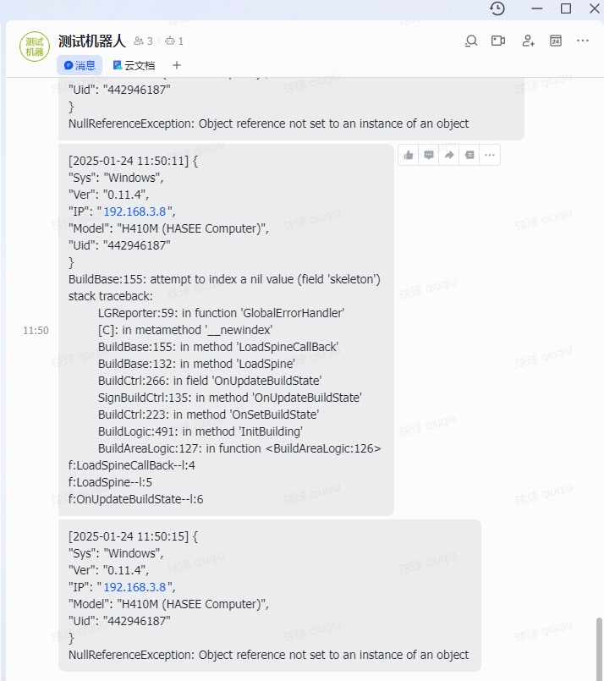
Task: Open thread for the hovered message
Action: [469, 155]
